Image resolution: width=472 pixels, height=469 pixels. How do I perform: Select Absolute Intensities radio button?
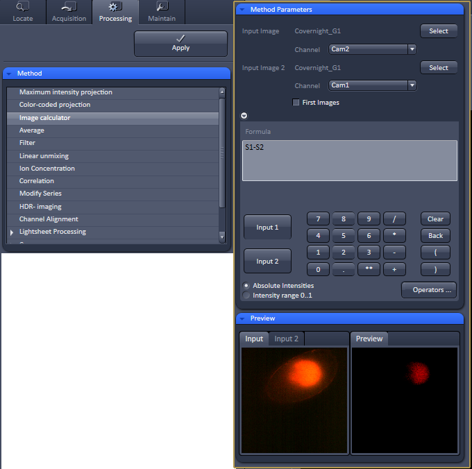(246, 286)
